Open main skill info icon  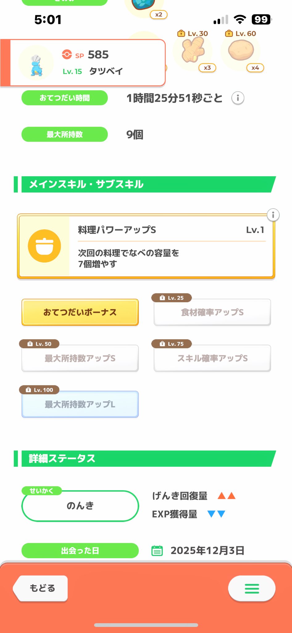click(273, 215)
